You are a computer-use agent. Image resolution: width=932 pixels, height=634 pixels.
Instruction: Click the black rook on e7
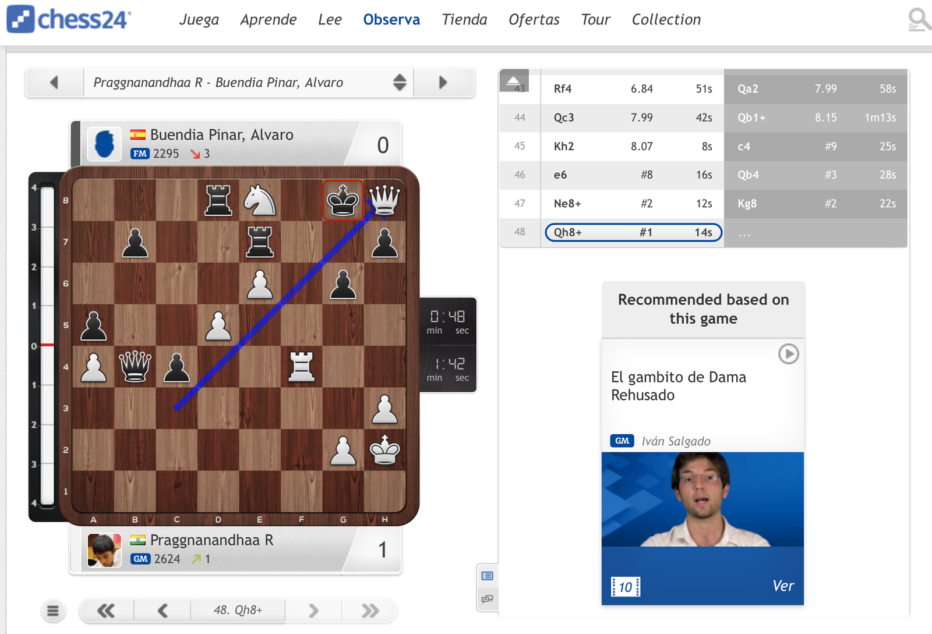tap(260, 242)
